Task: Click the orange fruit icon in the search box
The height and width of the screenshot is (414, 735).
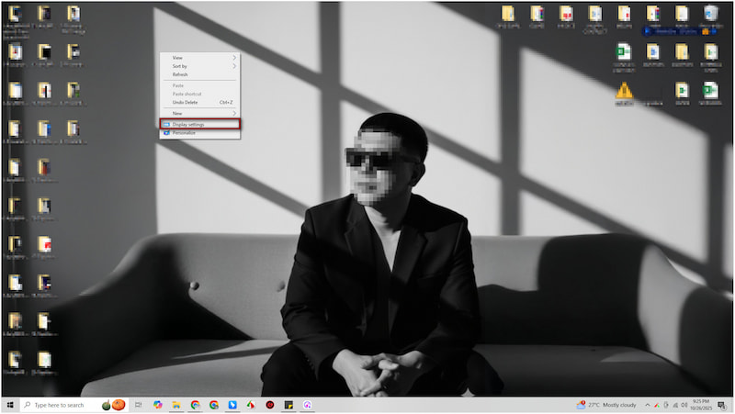Action: tap(119, 405)
